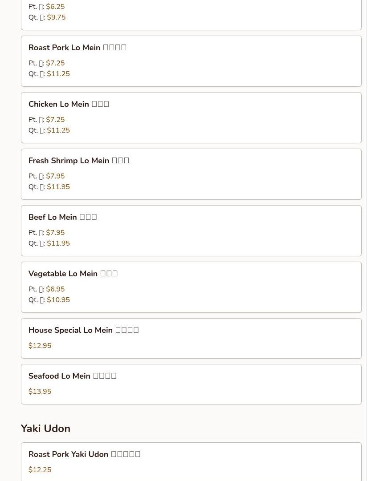Click the $9.75 quart price at top
The height and width of the screenshot is (481, 376).
[x=56, y=17]
